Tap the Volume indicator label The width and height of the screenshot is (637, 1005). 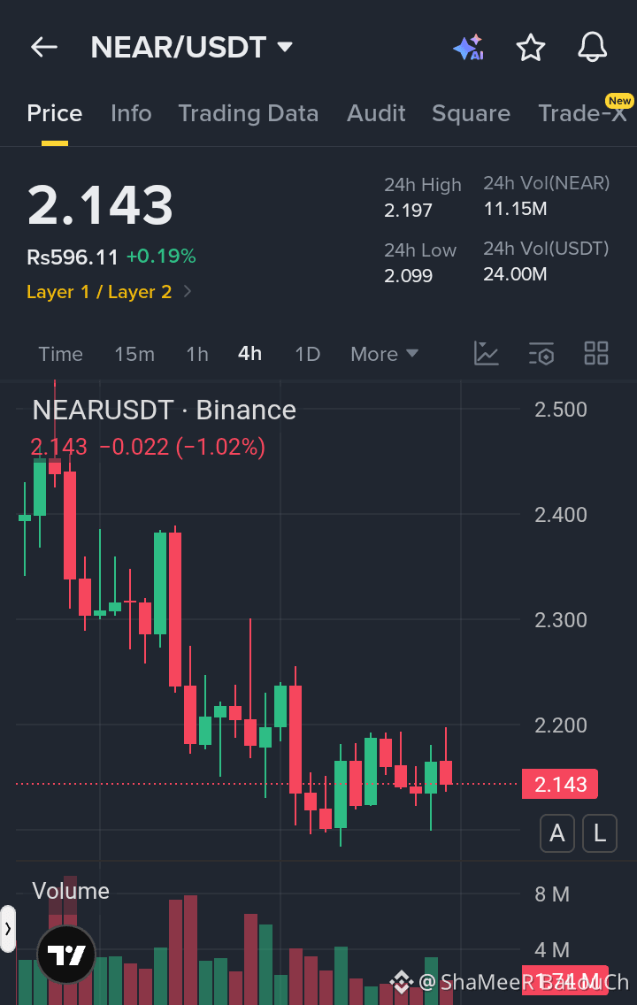(71, 891)
